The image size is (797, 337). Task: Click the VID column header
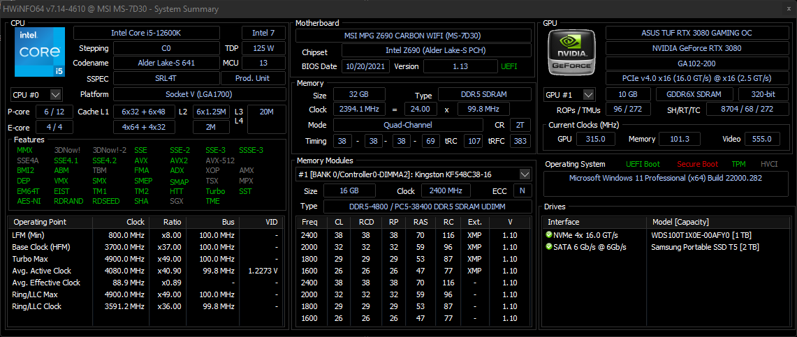[261, 223]
